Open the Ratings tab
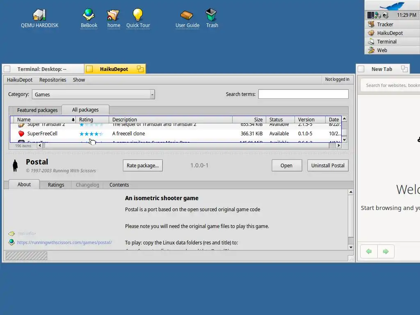 (x=56, y=185)
